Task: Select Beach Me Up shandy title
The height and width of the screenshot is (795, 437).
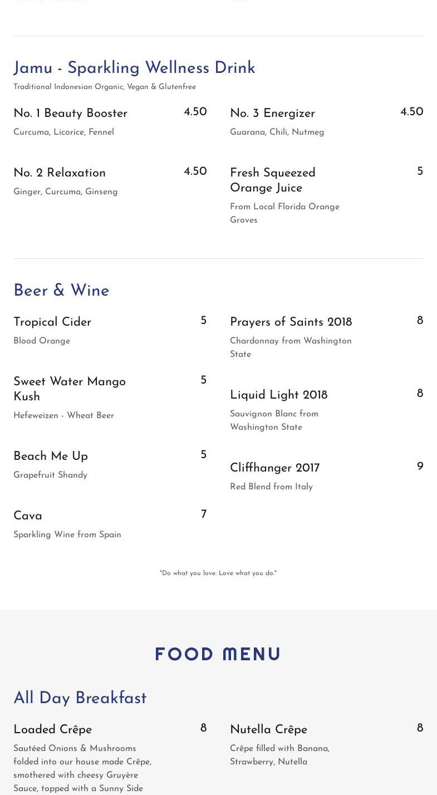Action: pyautogui.click(x=51, y=457)
